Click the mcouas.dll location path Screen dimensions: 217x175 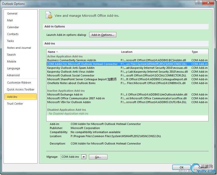tap(154, 68)
